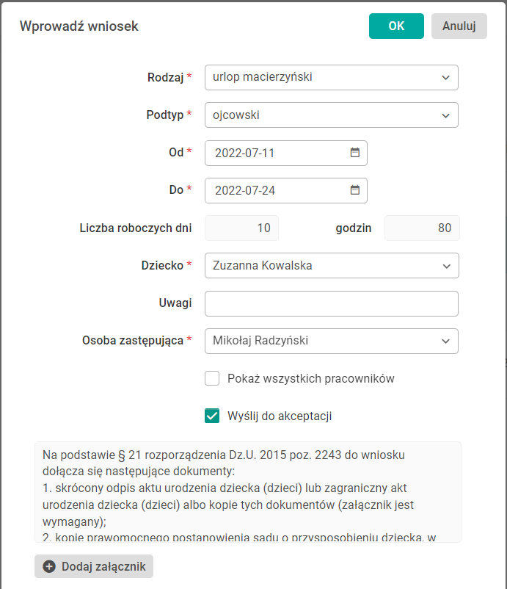507x589 pixels.
Task: Open calendar picker in Do date field
Action: click(x=355, y=190)
